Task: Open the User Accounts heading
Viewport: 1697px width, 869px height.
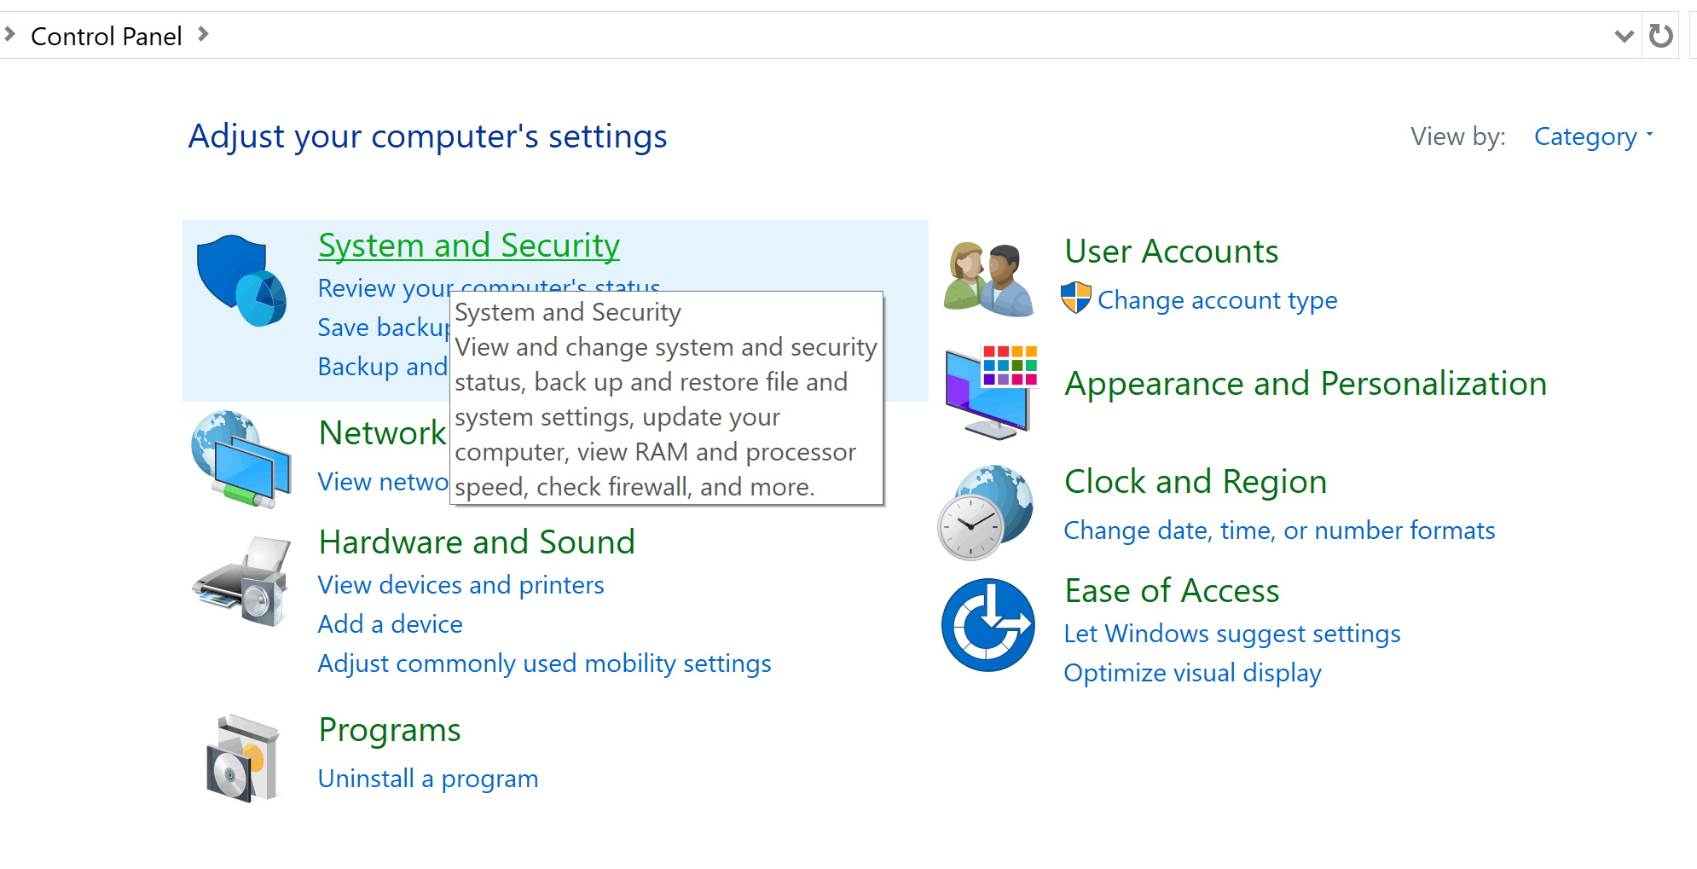Action: point(1172,252)
